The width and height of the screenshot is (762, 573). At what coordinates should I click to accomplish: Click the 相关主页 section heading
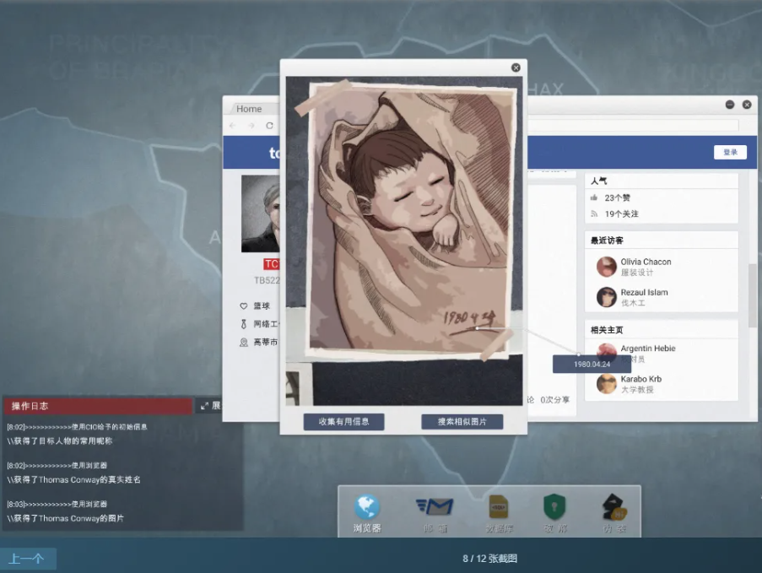[x=607, y=330]
